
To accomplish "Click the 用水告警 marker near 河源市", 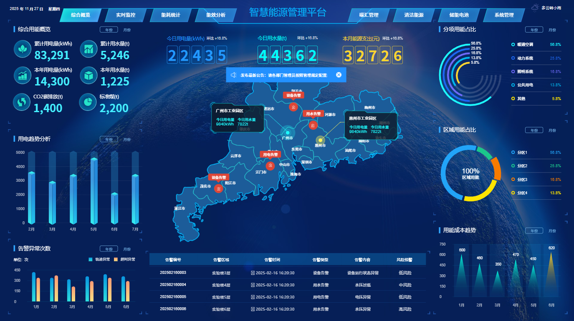I will click(313, 125).
